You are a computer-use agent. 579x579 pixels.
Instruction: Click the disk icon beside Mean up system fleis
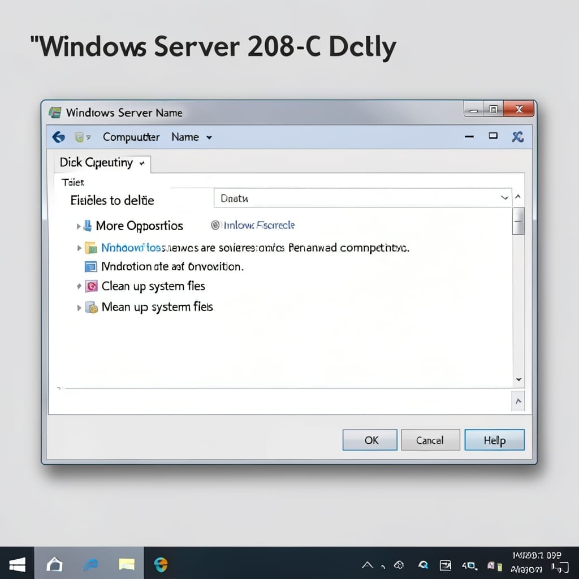[91, 307]
